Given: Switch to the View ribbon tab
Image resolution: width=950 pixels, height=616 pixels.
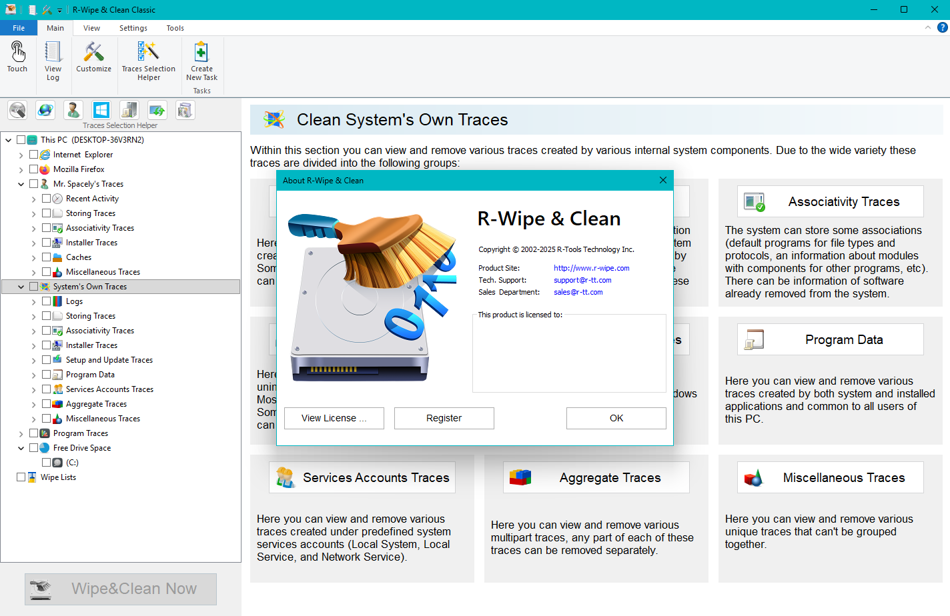Looking at the screenshot, I should tap(91, 28).
